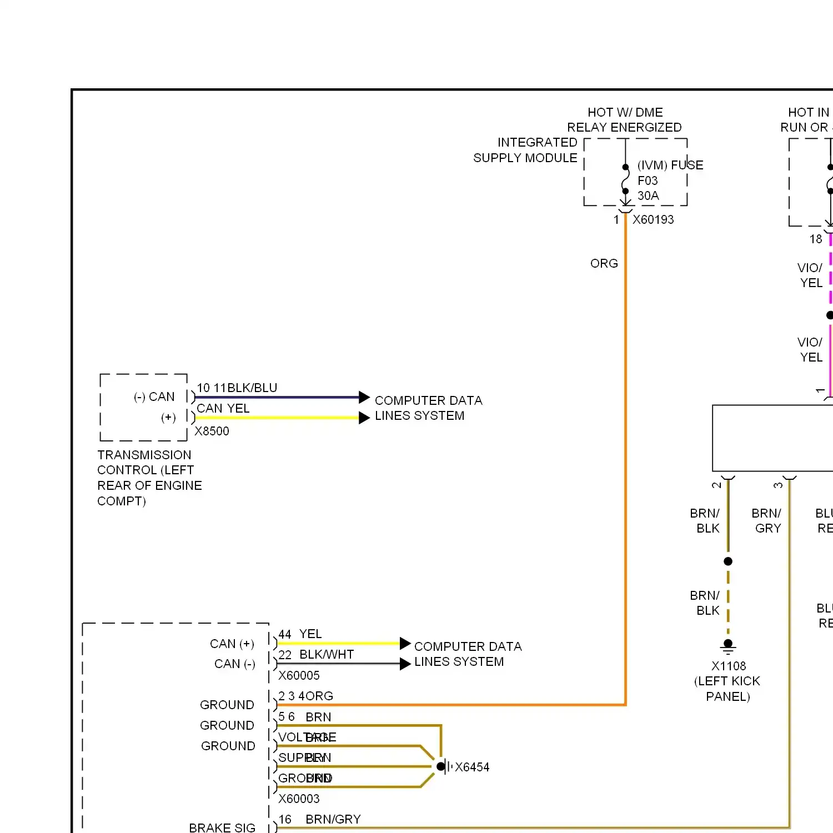The width and height of the screenshot is (833, 833).
Task: Click the BRAKE SIG pin label
Action: tap(222, 827)
